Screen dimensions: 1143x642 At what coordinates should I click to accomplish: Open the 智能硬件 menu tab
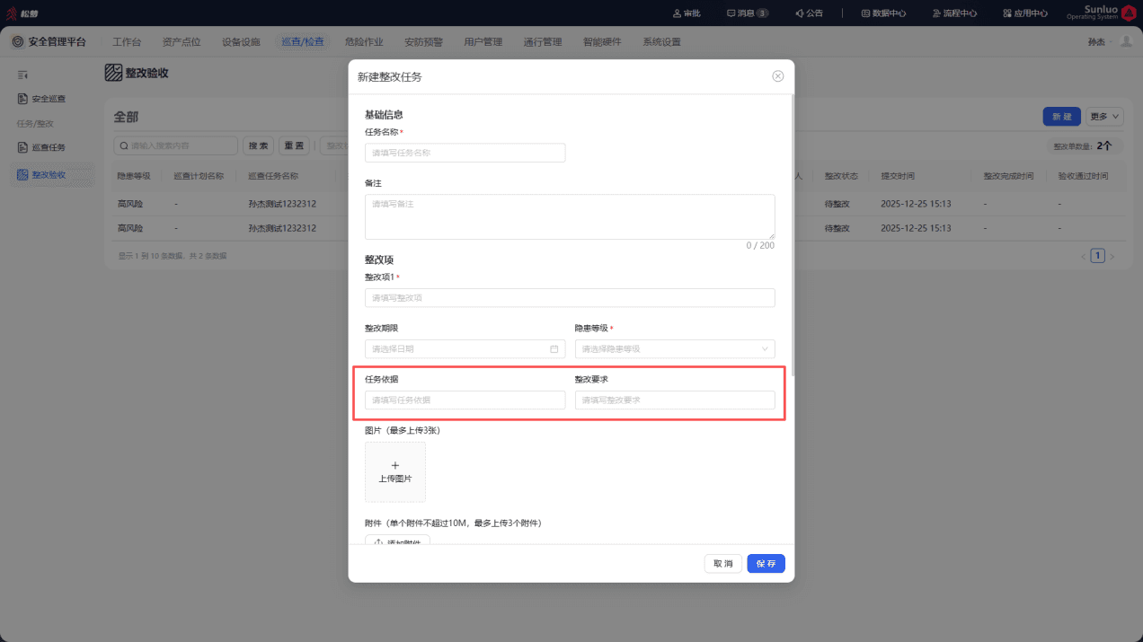(602, 42)
